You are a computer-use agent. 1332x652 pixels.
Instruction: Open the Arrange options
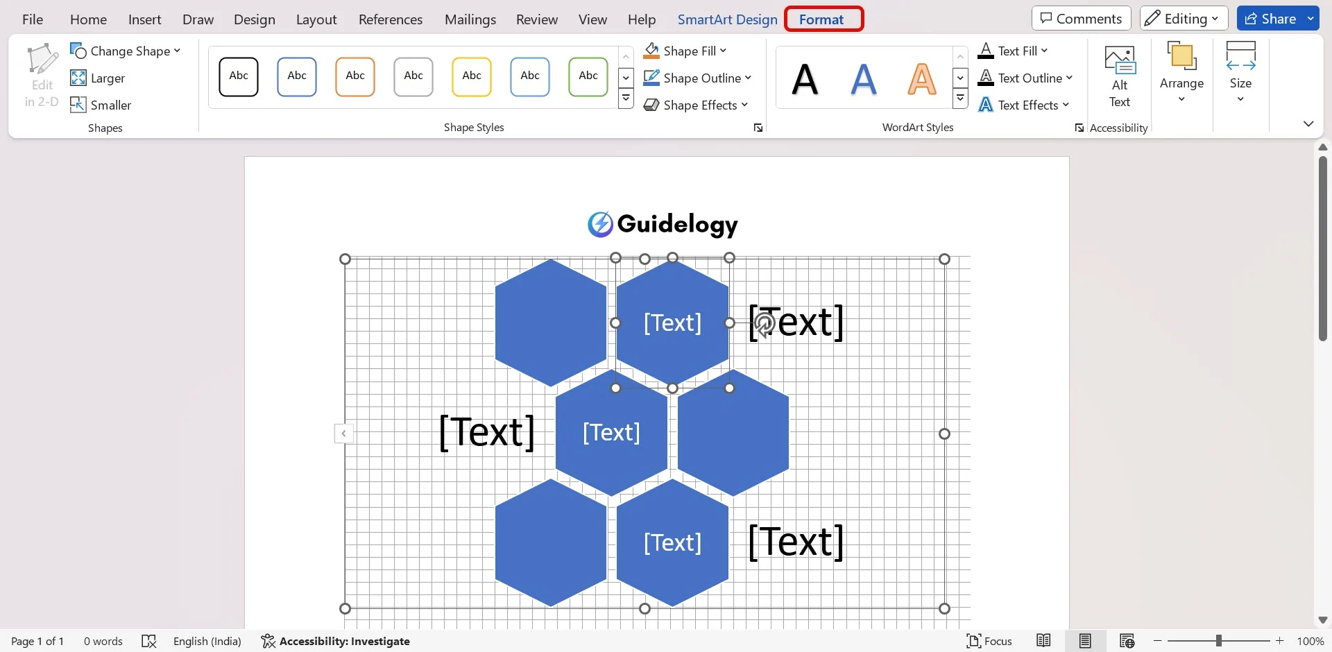[x=1181, y=73]
